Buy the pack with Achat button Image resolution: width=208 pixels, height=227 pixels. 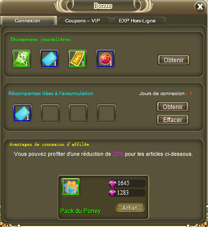(130, 208)
